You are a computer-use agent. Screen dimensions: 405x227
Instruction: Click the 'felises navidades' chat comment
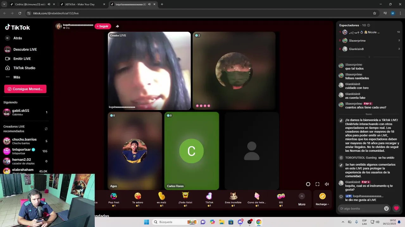click(357, 78)
